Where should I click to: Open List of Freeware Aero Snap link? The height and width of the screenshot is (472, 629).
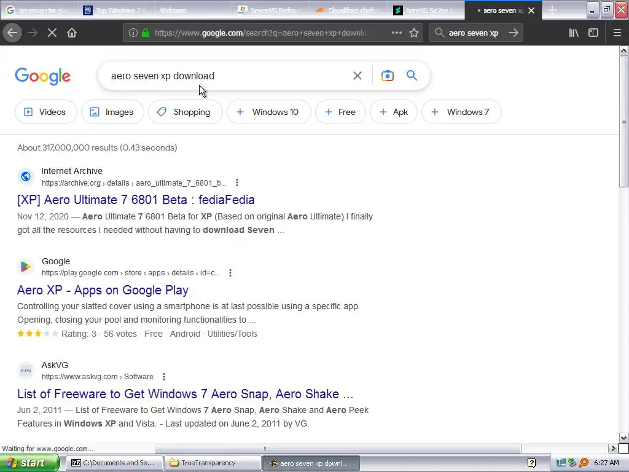186,394
